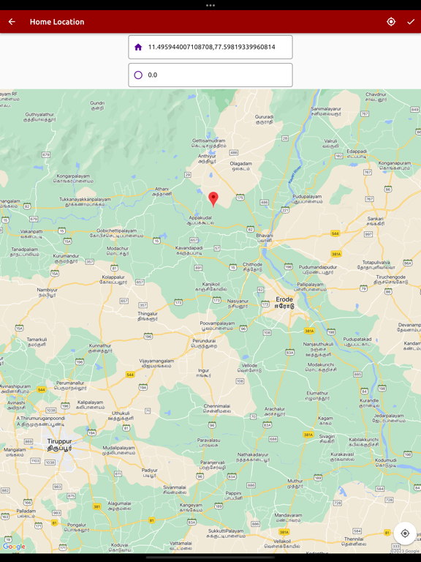This screenshot has height=562, width=421.
Task: Click the circle radius icon
Action: pyautogui.click(x=138, y=75)
